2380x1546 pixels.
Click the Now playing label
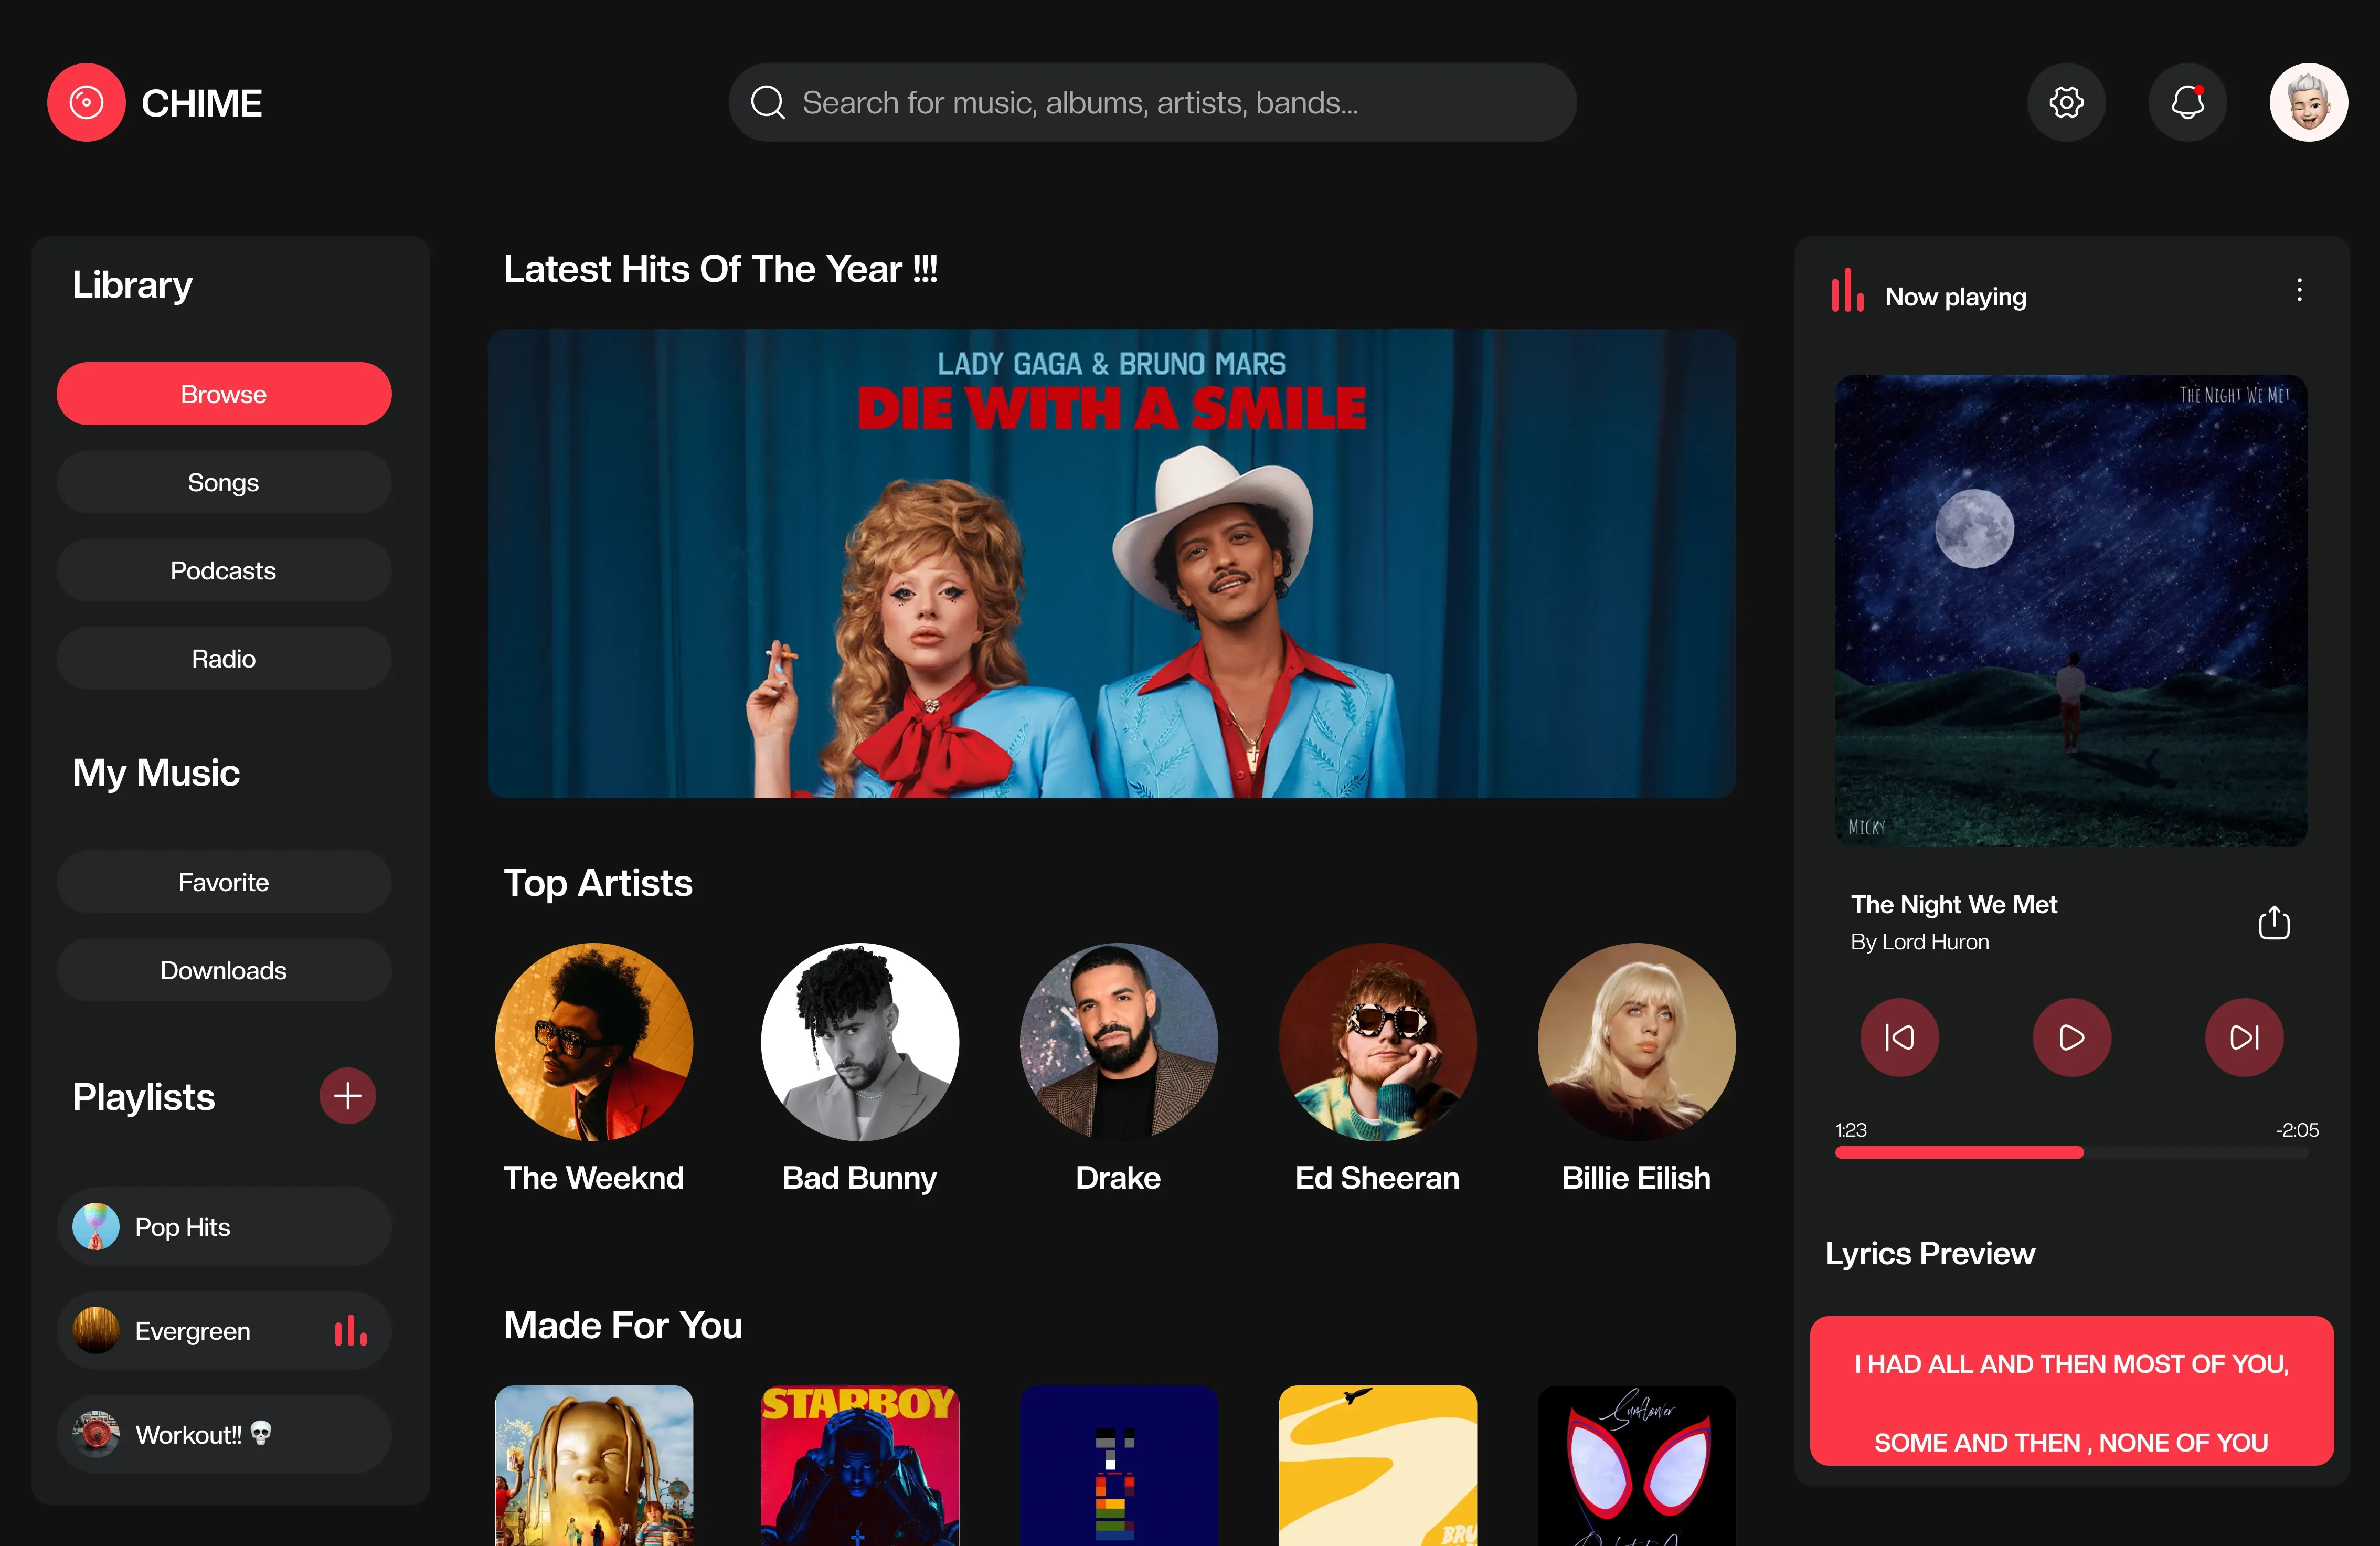(x=1955, y=297)
